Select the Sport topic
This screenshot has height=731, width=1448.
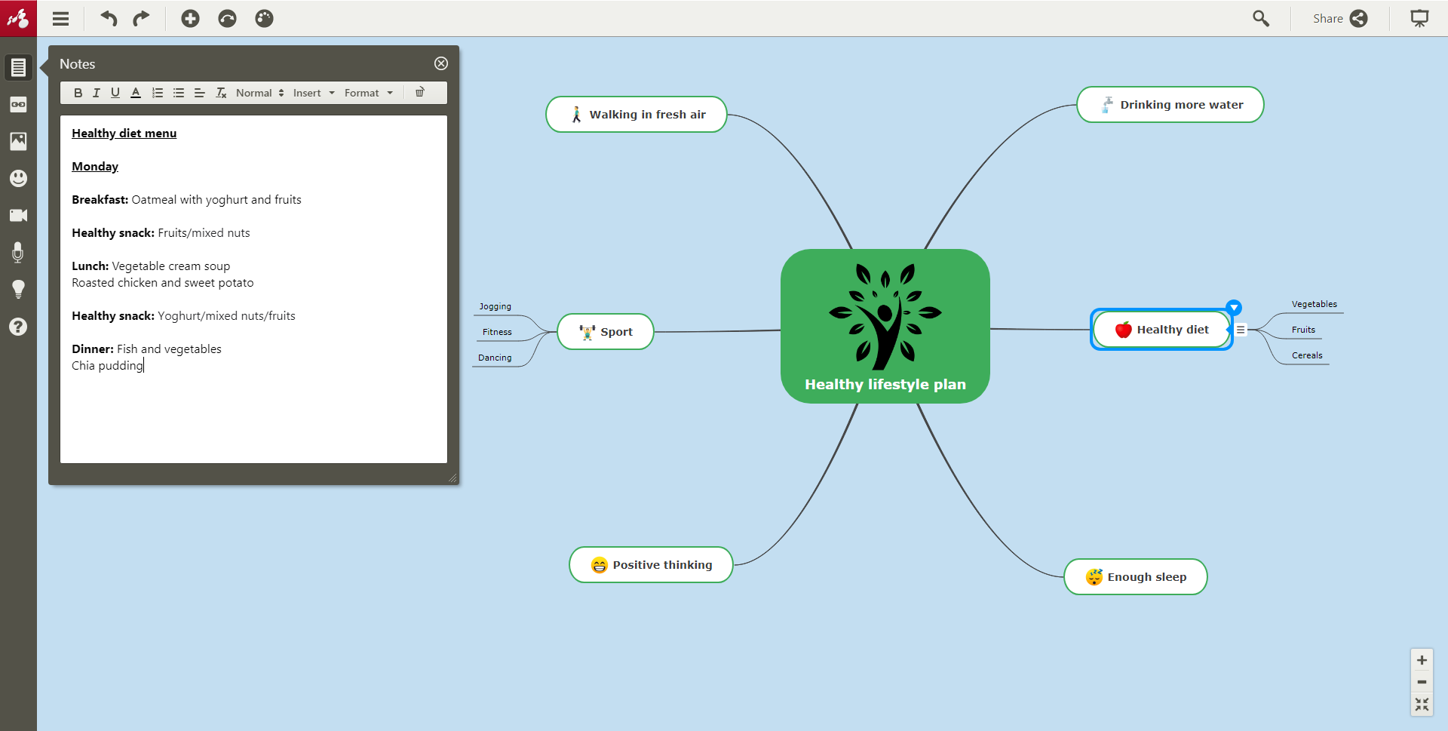606,332
